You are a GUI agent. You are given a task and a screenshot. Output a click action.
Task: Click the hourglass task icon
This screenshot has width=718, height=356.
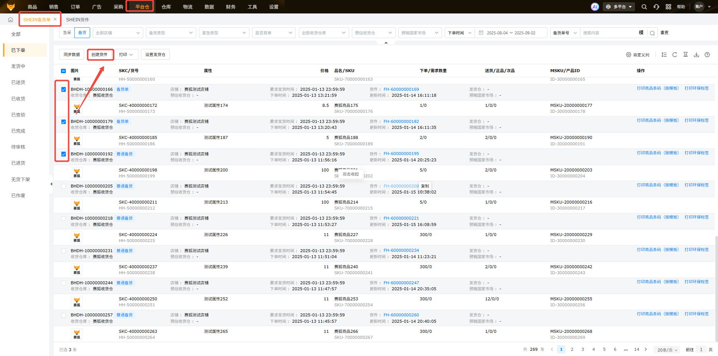pos(685,55)
